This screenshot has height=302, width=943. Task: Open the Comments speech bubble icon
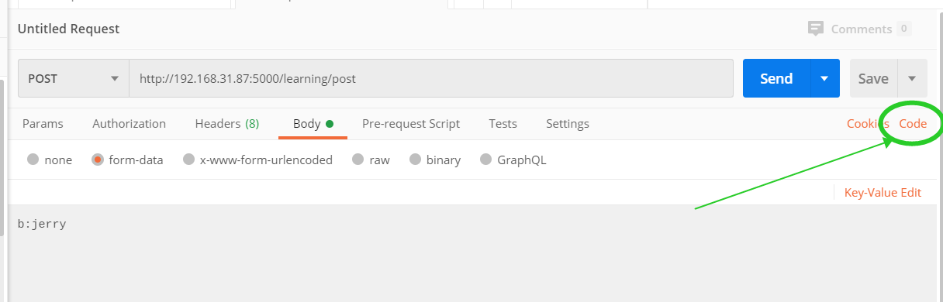(815, 29)
